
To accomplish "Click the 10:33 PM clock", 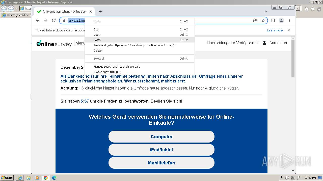I will tap(310, 178).
